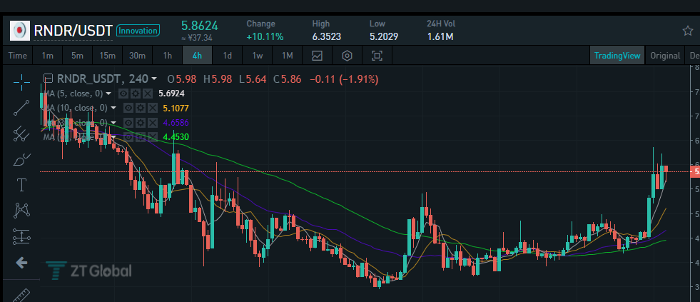Expand the RNDR_USDT, 240 symbol dropdown
The width and height of the screenshot is (700, 302).
[154, 79]
